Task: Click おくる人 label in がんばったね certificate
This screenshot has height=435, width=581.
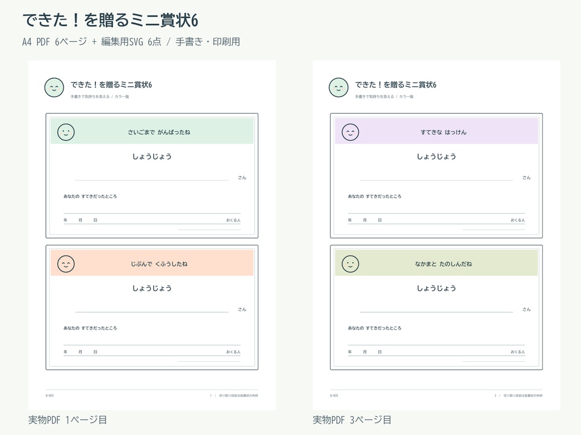Action: coord(233,220)
